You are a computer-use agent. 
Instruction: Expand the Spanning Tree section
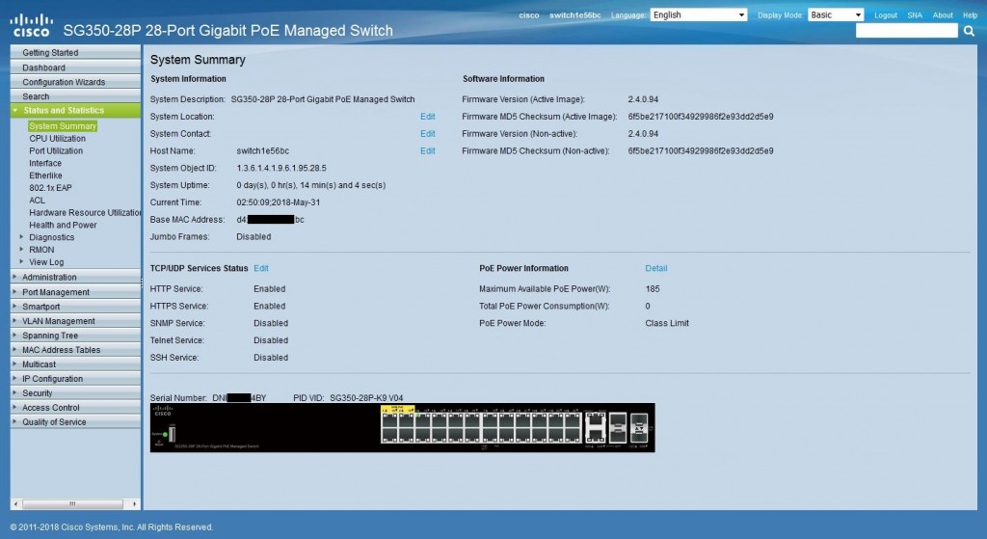(x=75, y=336)
